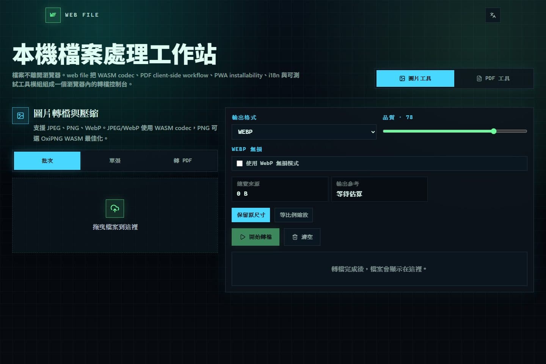Select the 單張 mode tab
This screenshot has width=546, height=364.
pyautogui.click(x=115, y=161)
